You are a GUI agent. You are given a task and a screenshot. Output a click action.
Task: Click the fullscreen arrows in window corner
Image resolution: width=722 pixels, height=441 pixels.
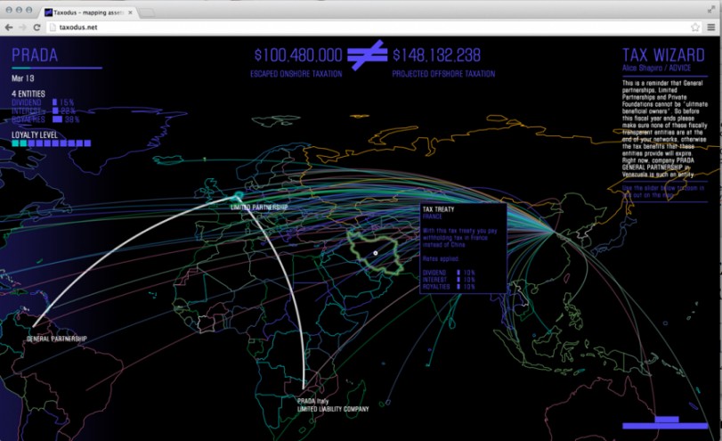point(711,9)
